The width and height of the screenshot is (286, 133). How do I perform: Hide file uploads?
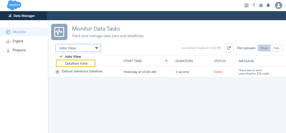click(x=276, y=48)
